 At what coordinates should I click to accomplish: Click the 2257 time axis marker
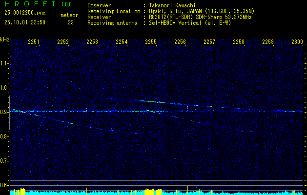tap(209, 41)
